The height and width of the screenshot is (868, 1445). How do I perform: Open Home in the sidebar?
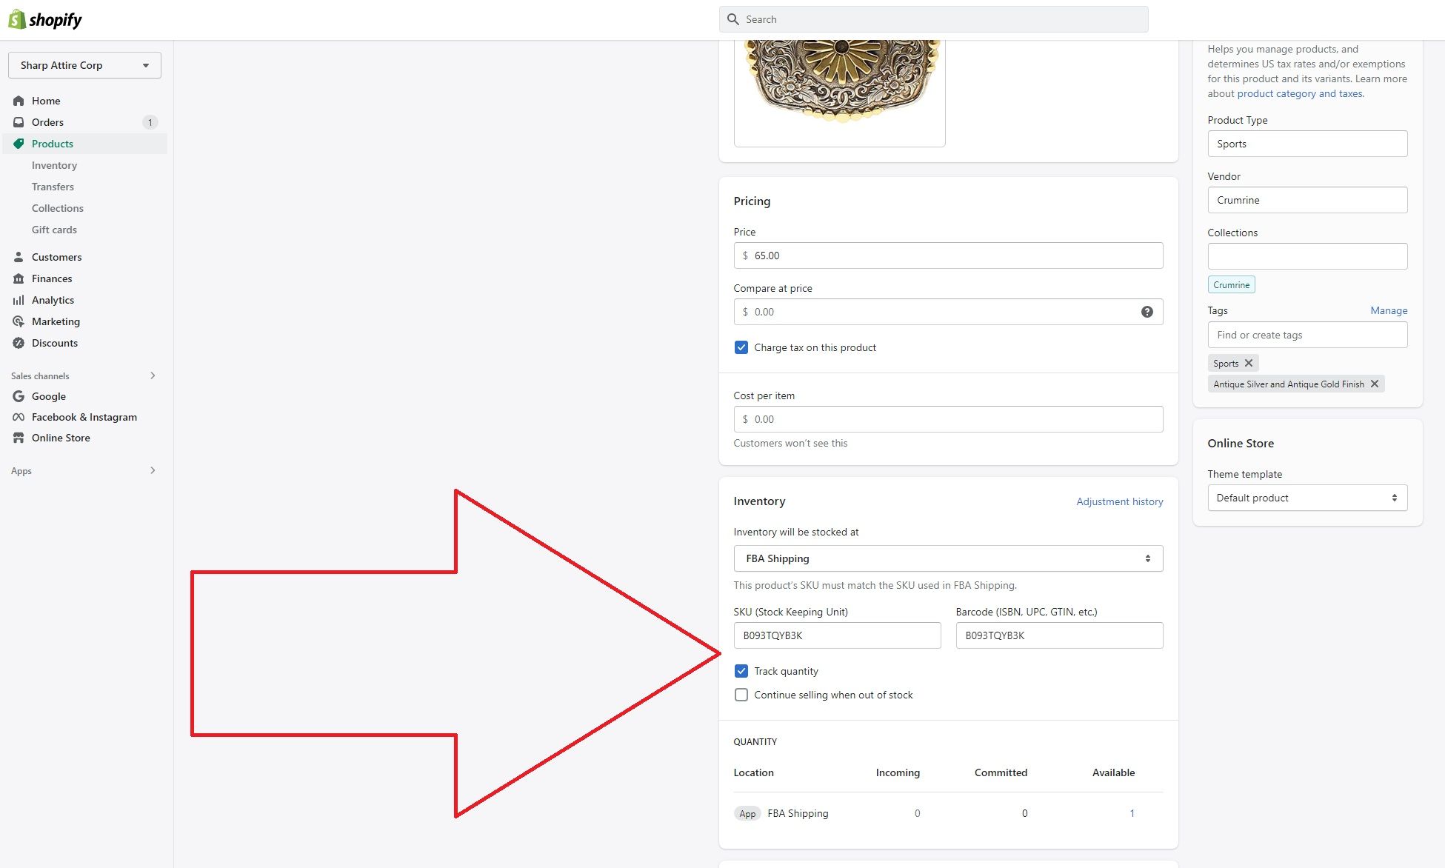(x=46, y=101)
